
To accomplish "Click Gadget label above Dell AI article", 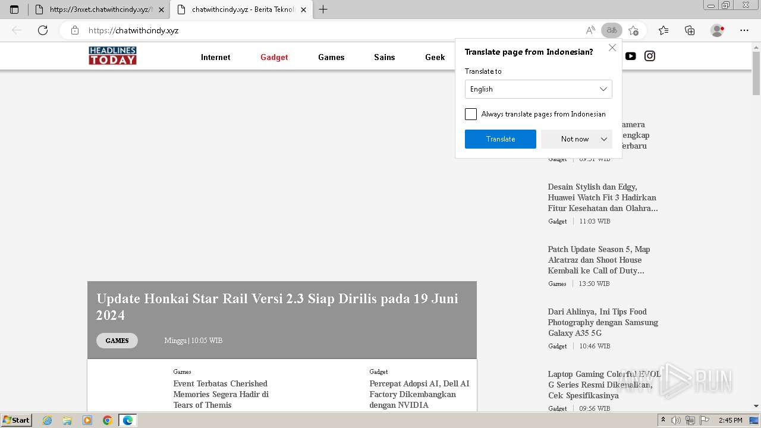I will (x=378, y=372).
